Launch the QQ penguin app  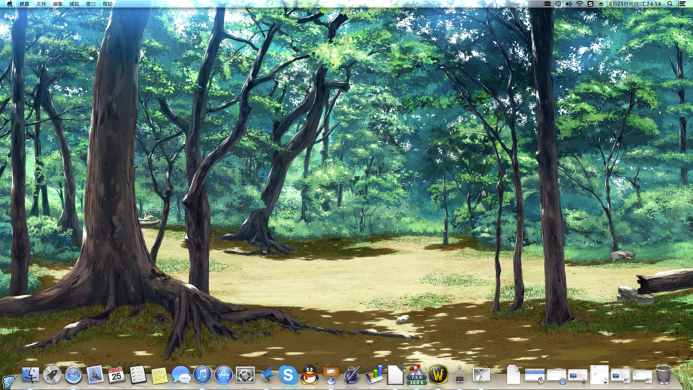click(x=310, y=374)
